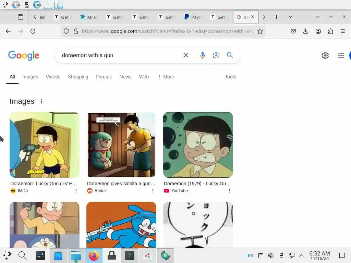Image resolution: width=351 pixels, height=263 pixels.
Task: Select the All results tab
Action: tap(12, 77)
